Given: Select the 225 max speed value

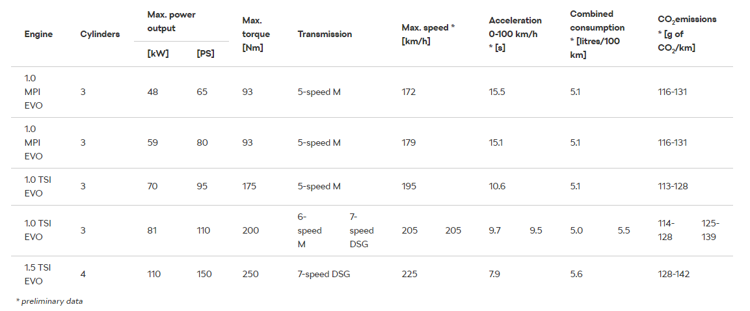Looking at the screenshot, I should (x=409, y=274).
